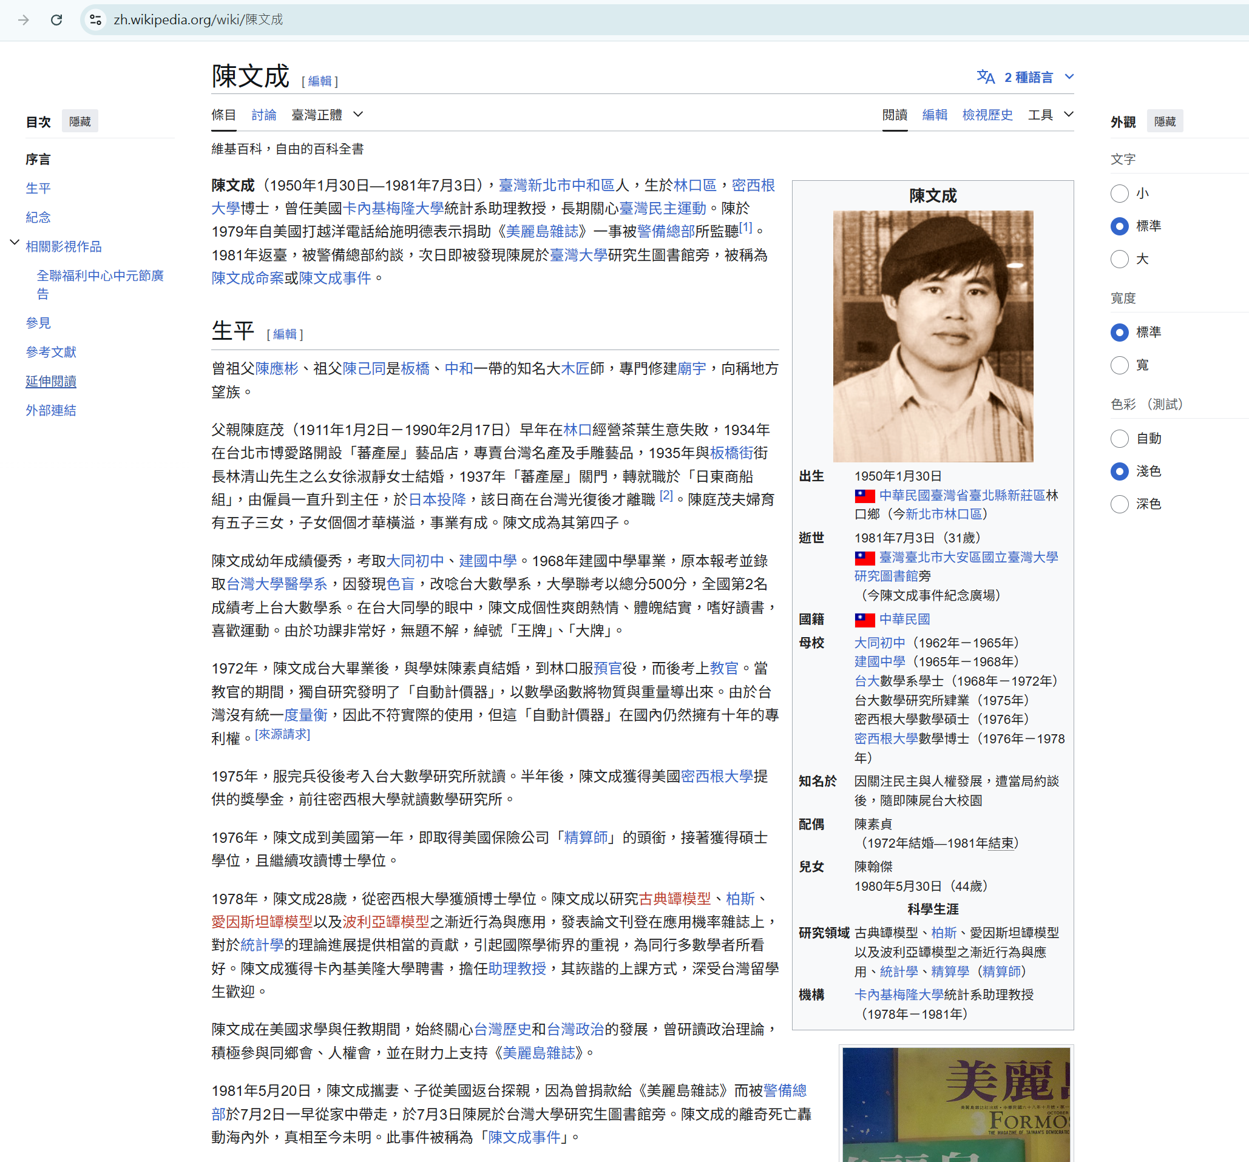Click citation reference [2]
The height and width of the screenshot is (1162, 1249).
tap(666, 496)
